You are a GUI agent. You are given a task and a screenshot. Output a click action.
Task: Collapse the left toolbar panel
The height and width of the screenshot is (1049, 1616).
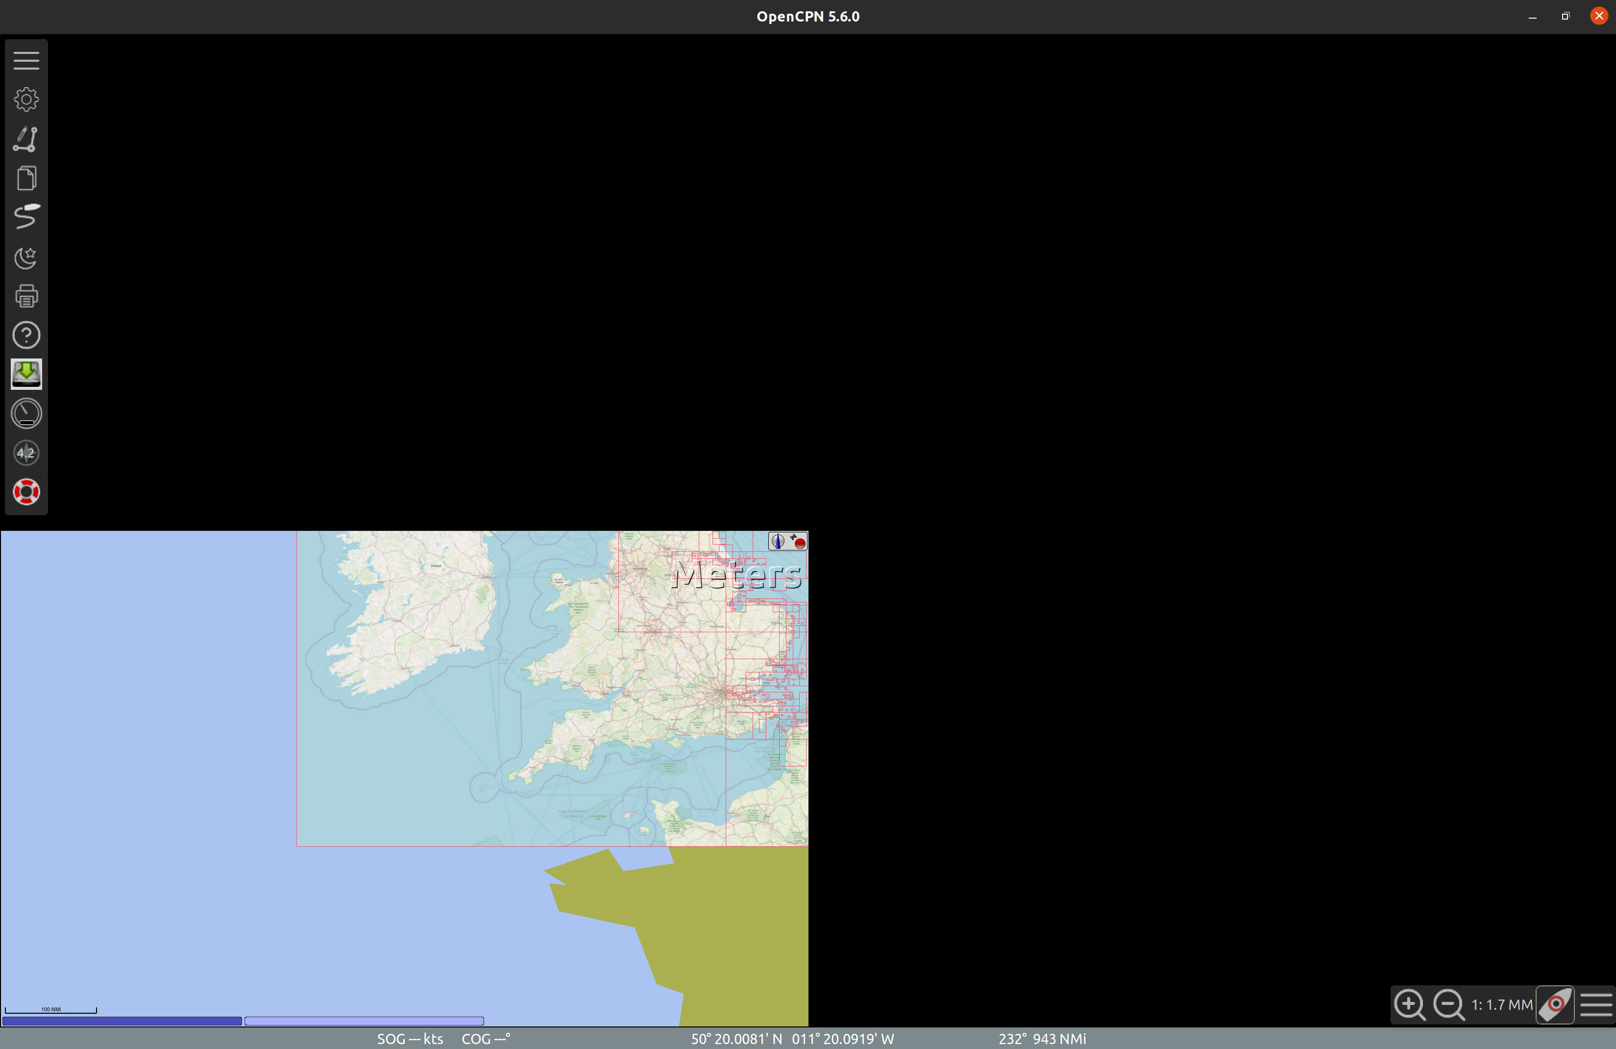click(x=26, y=60)
